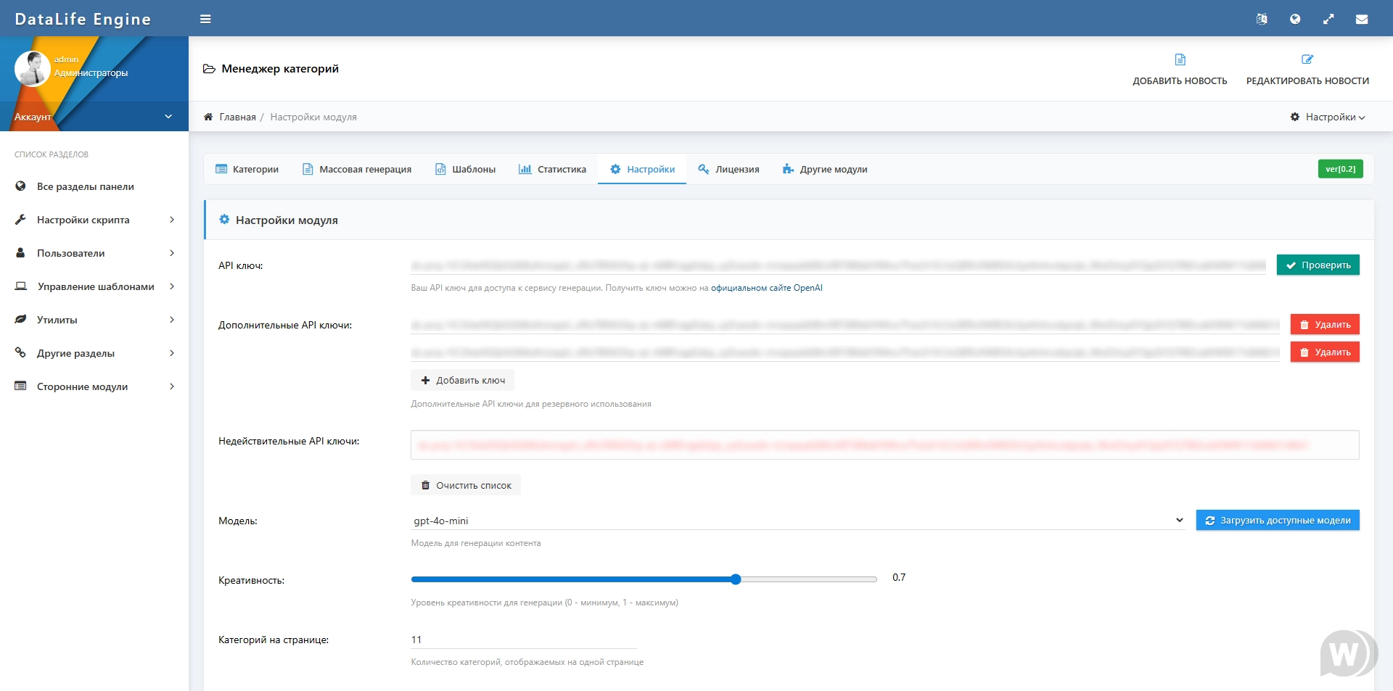Click the Edit News pencil icon
Viewport: 1393px width, 691px height.
(1307, 59)
